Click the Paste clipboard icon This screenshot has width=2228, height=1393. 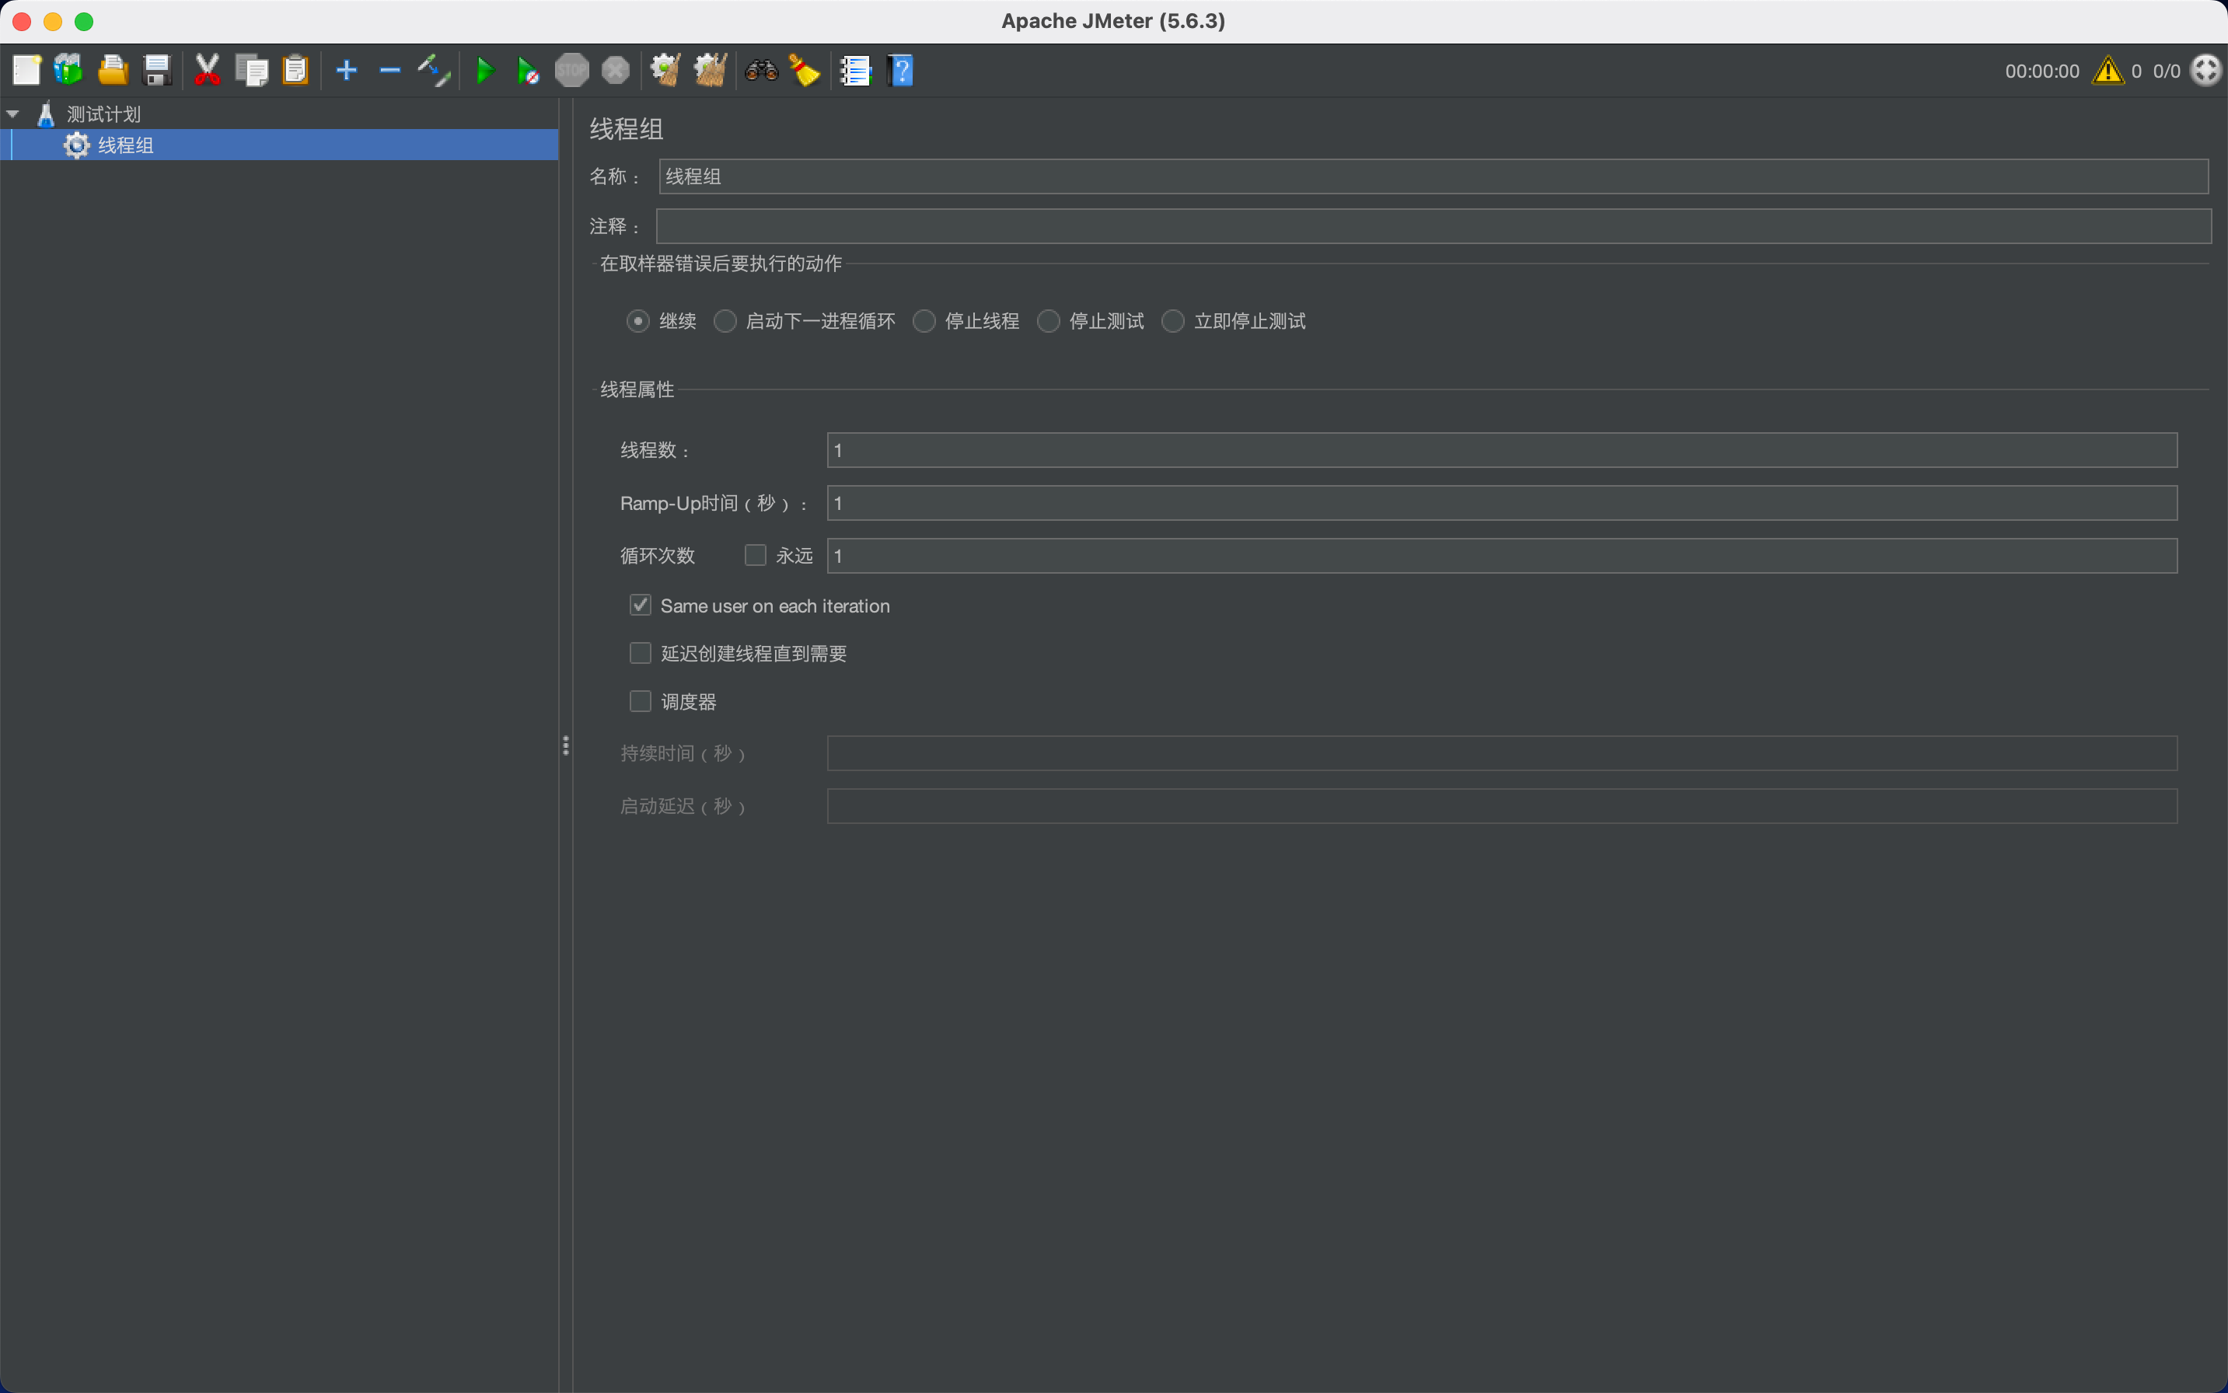click(295, 70)
